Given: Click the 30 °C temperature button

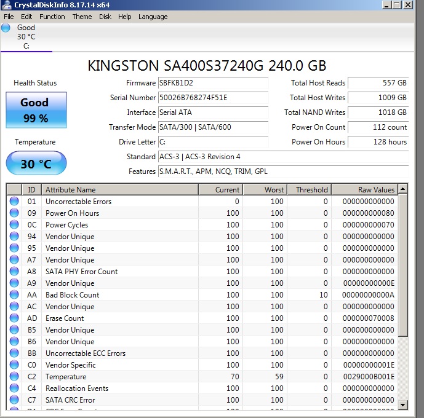Looking at the screenshot, I should [36, 164].
